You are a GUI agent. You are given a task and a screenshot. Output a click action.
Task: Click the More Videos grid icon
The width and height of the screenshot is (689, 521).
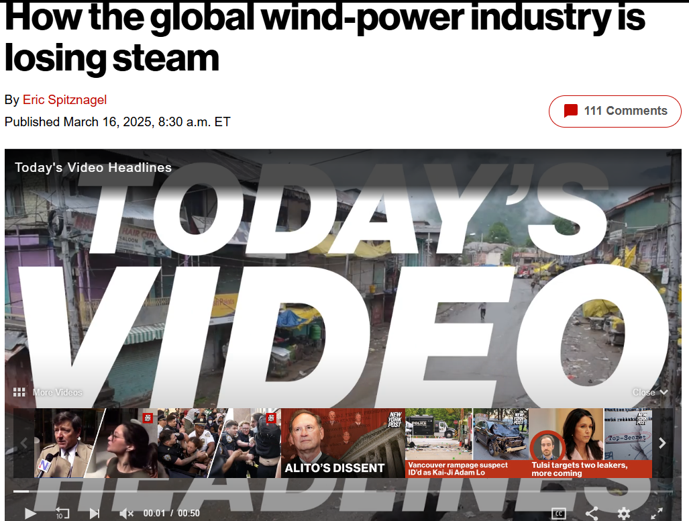[19, 392]
